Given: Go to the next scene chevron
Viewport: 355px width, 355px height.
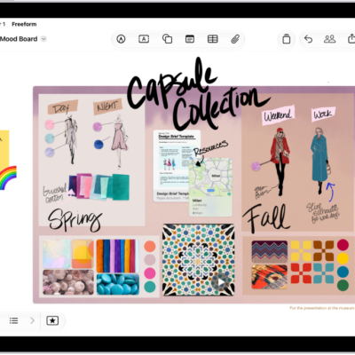Looking at the screenshot, I should [x=32, y=320].
